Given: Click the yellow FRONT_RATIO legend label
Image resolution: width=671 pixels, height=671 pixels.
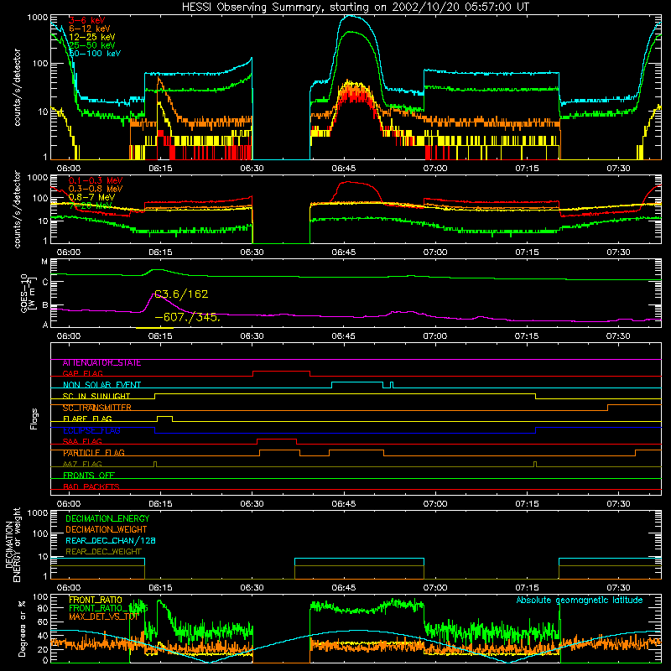Looking at the screenshot, I should click(96, 600).
